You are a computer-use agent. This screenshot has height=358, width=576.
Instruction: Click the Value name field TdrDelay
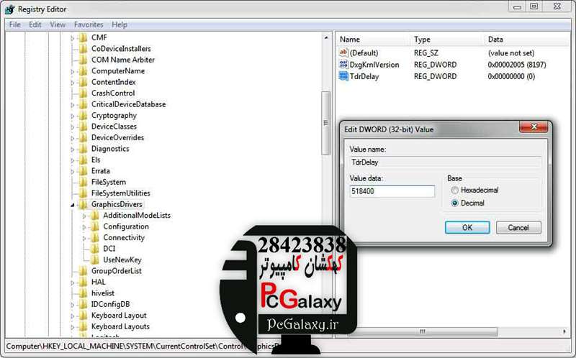(445, 162)
